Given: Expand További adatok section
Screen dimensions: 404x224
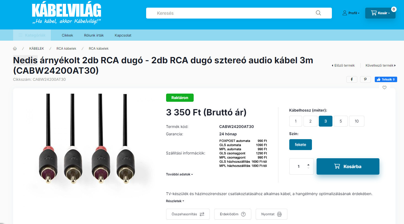Looking at the screenshot, I should (179, 174).
